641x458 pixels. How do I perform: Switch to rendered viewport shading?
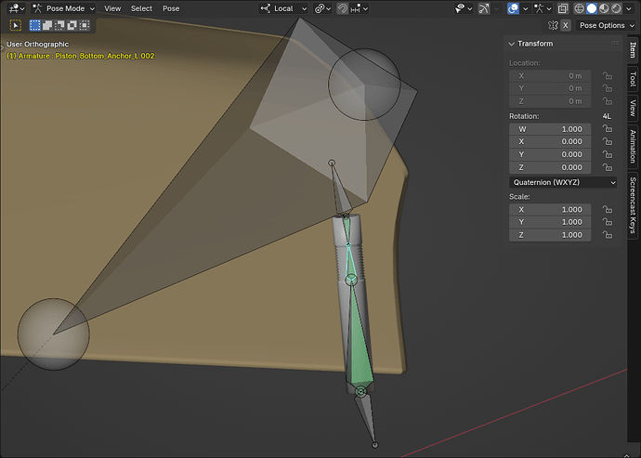616,8
